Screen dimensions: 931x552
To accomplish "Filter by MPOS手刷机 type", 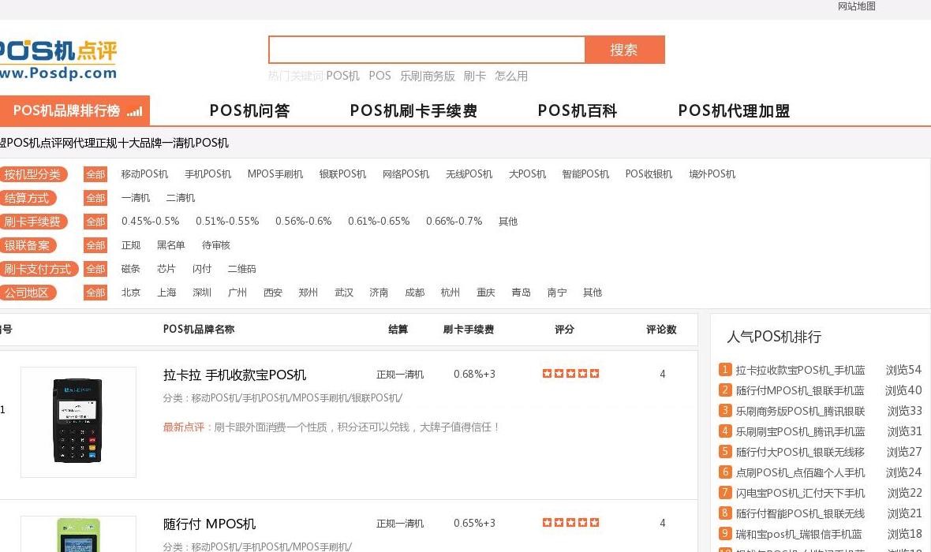I will tap(275, 174).
